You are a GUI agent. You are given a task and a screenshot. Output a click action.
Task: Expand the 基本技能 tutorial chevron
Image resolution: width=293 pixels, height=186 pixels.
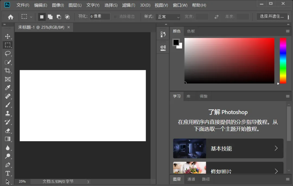point(276,148)
